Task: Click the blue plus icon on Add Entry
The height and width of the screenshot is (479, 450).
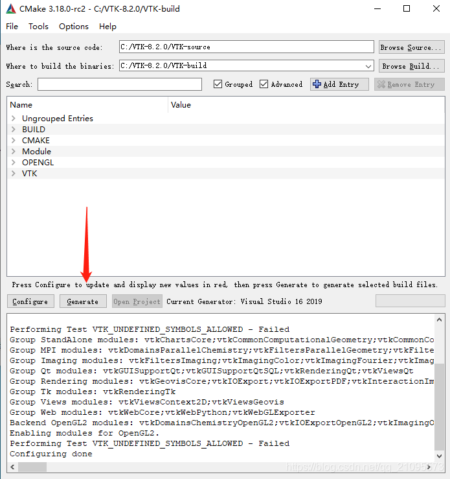Action: (x=317, y=84)
